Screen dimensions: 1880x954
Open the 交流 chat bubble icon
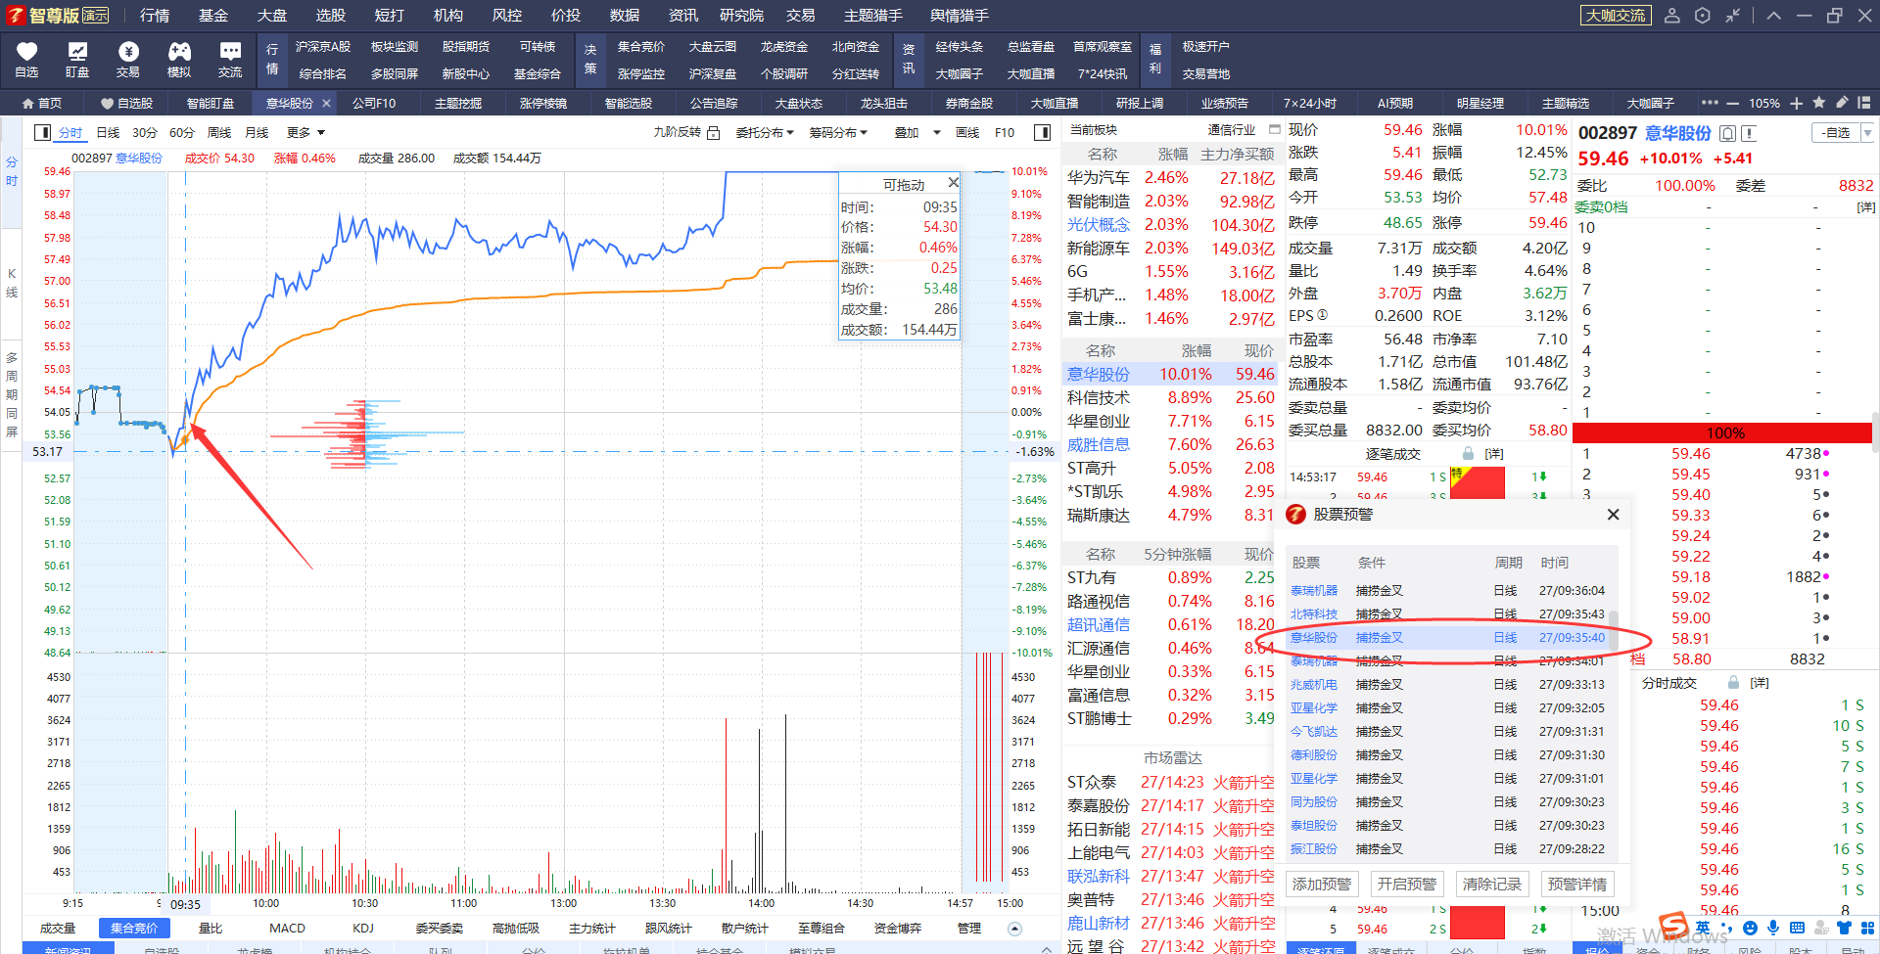pos(230,52)
